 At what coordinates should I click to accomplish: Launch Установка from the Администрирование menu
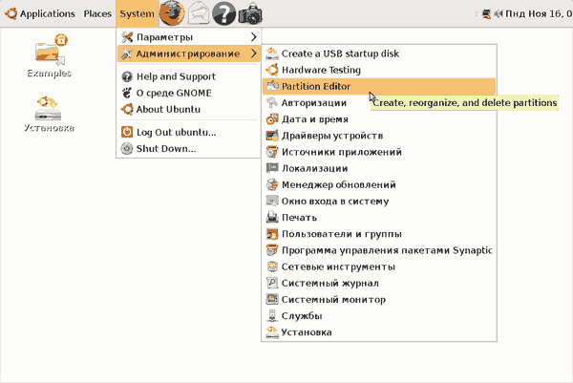click(x=379, y=332)
